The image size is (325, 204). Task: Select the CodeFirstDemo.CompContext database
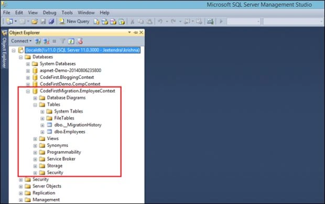point(70,84)
